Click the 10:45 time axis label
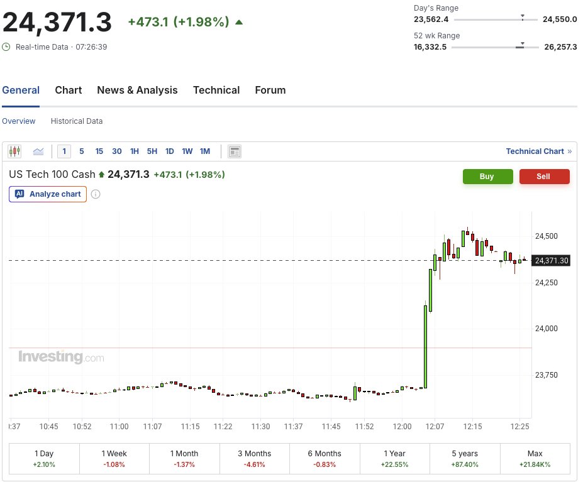Viewport: 583px width, 482px height. tap(48, 427)
